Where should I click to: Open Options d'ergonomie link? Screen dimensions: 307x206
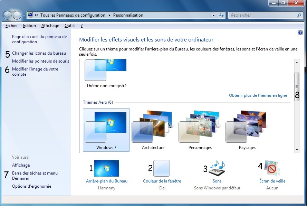point(31,186)
